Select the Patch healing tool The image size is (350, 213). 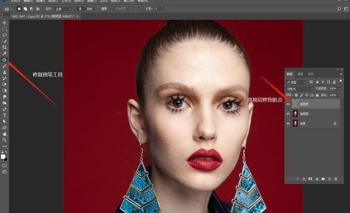click(x=4, y=59)
